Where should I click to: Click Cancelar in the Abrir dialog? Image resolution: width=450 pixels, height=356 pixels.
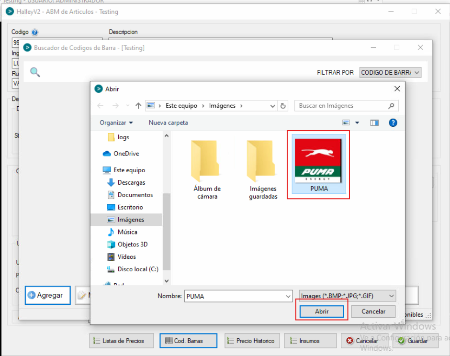373,311
